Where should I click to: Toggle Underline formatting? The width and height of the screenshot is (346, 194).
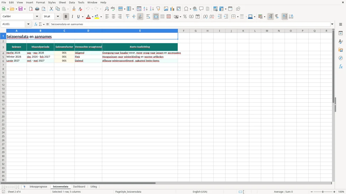78,17
